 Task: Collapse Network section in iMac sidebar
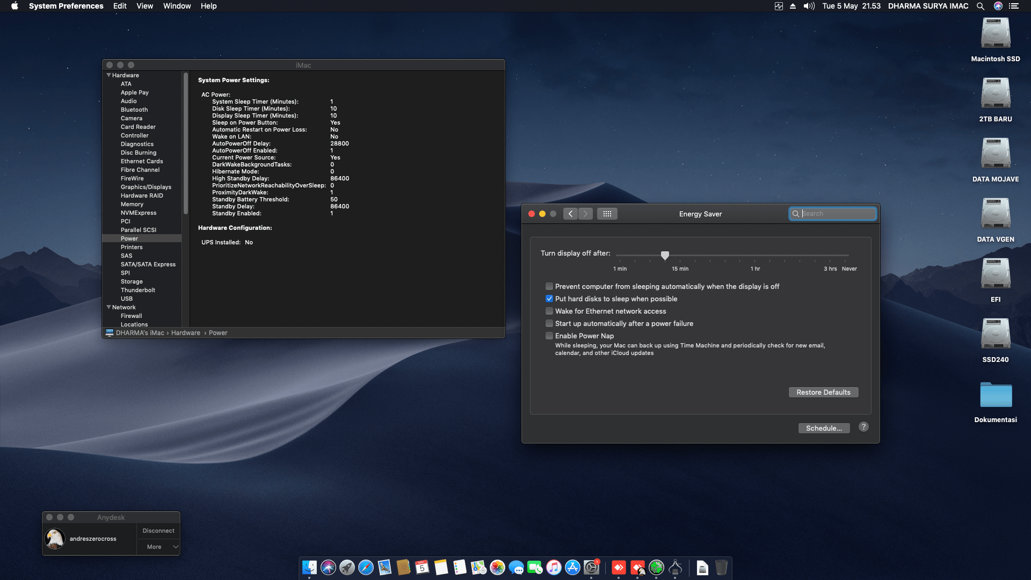pyautogui.click(x=108, y=307)
